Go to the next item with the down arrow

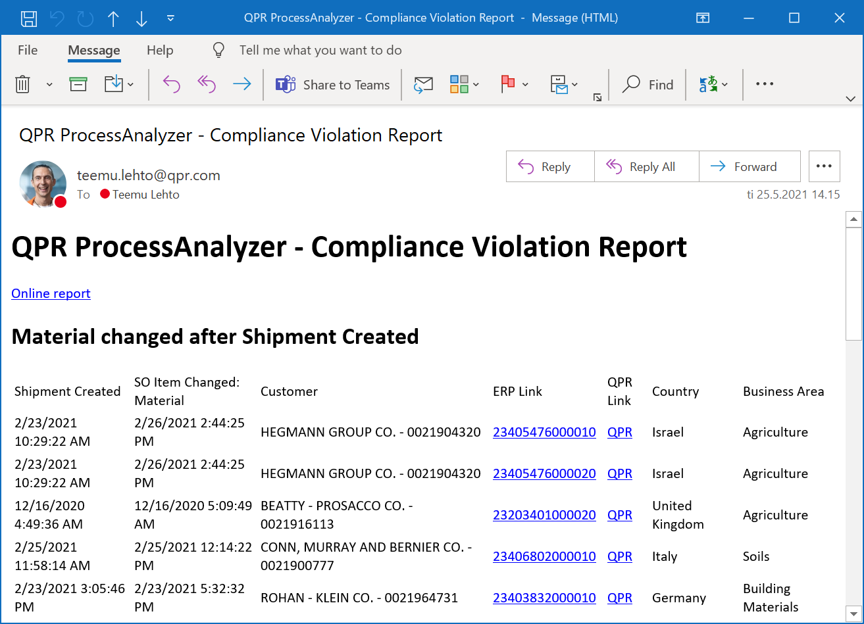point(141,18)
